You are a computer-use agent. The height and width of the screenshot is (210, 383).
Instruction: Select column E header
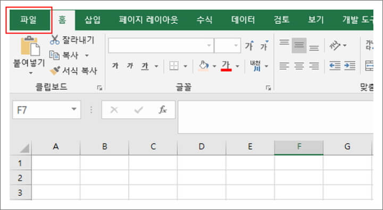click(x=250, y=147)
